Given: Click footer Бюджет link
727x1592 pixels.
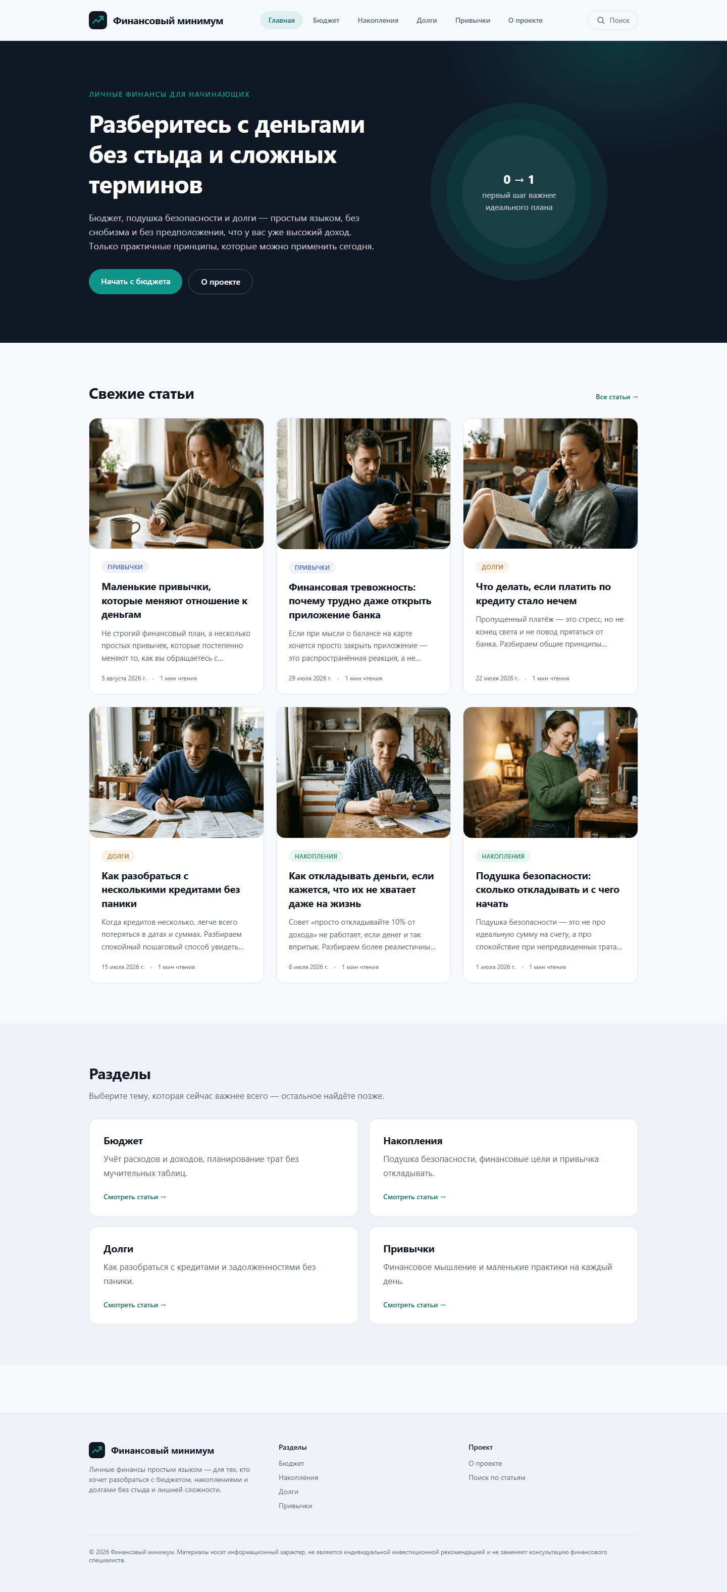Looking at the screenshot, I should [x=291, y=1463].
